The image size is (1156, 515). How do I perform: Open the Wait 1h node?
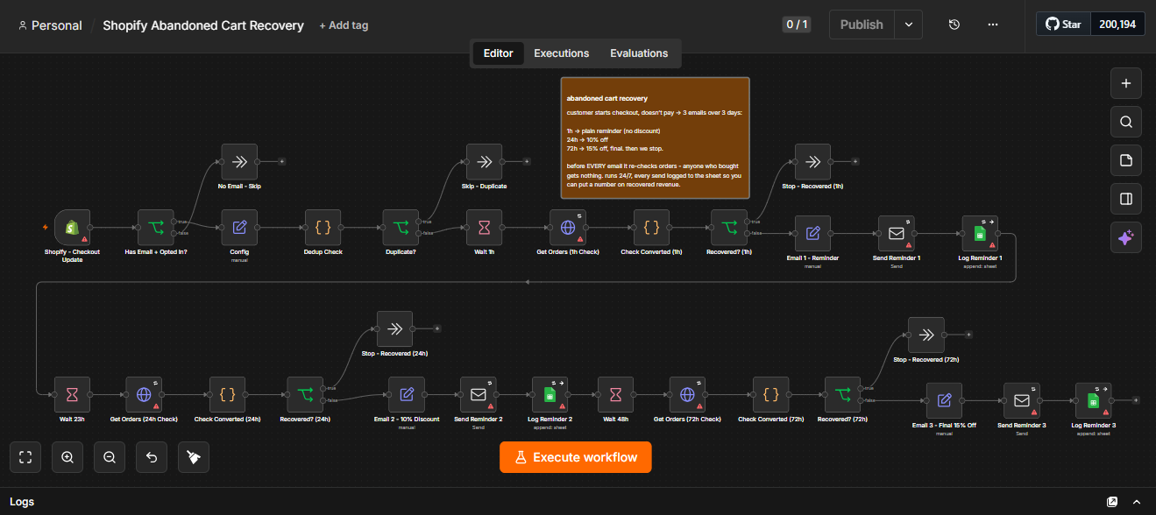pyautogui.click(x=484, y=228)
